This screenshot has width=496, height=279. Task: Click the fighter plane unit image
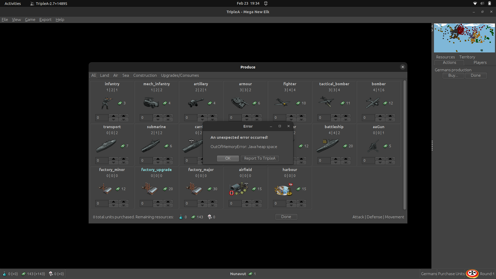[x=282, y=103]
